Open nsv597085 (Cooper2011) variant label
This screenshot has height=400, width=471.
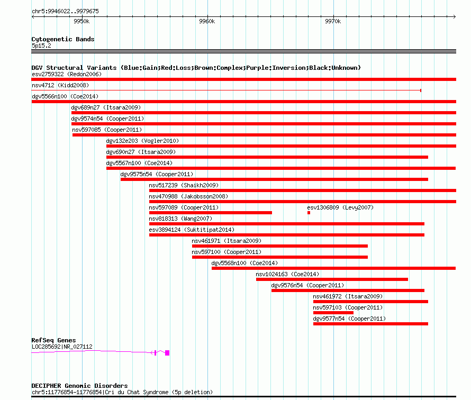click(x=106, y=130)
